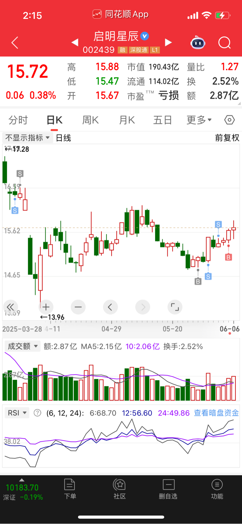The height and width of the screenshot is (524, 242).
Task: Tap the 13.96 low price annotation
Action: pos(52,317)
